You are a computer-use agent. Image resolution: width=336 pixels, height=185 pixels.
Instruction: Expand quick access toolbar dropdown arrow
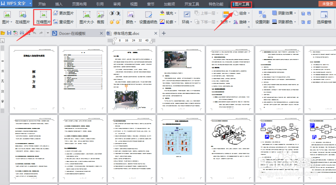48,33
